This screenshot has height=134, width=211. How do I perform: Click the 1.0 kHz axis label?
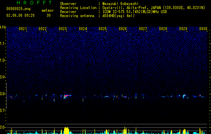(3, 60)
